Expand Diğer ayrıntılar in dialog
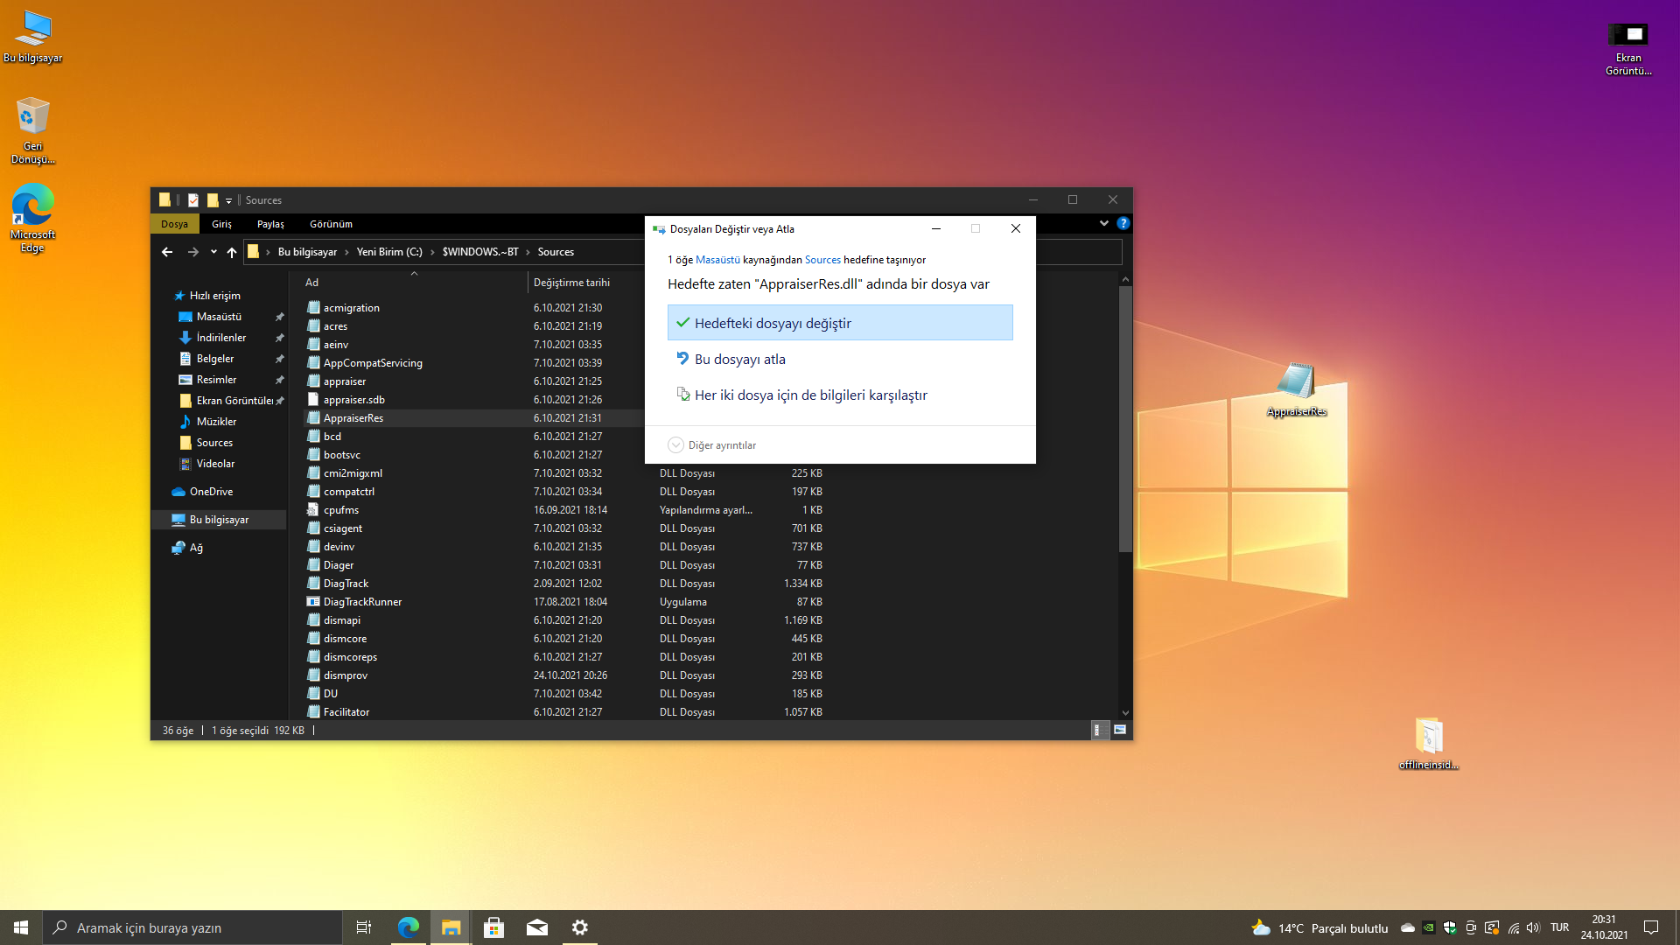1680x945 pixels. (x=712, y=445)
